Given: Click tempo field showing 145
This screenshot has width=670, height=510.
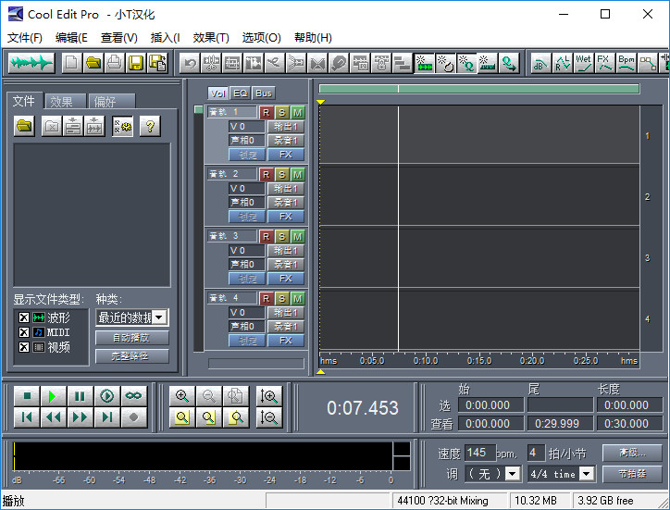Looking at the screenshot, I should [480, 453].
